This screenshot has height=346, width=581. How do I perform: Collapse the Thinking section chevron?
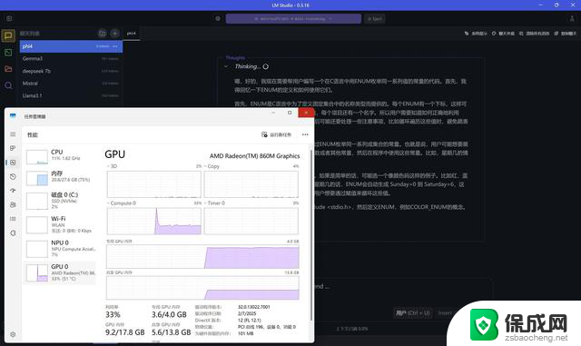pyautogui.click(x=226, y=67)
